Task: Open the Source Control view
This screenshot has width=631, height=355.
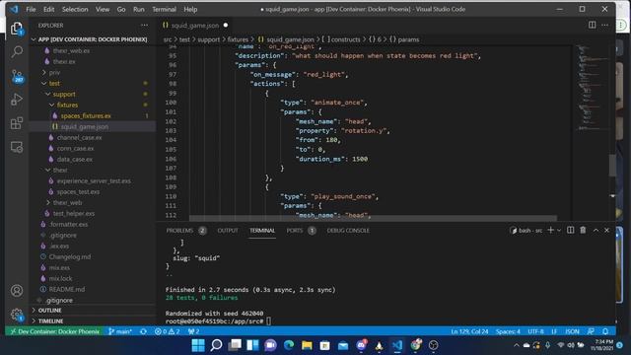Action: pos(17,76)
